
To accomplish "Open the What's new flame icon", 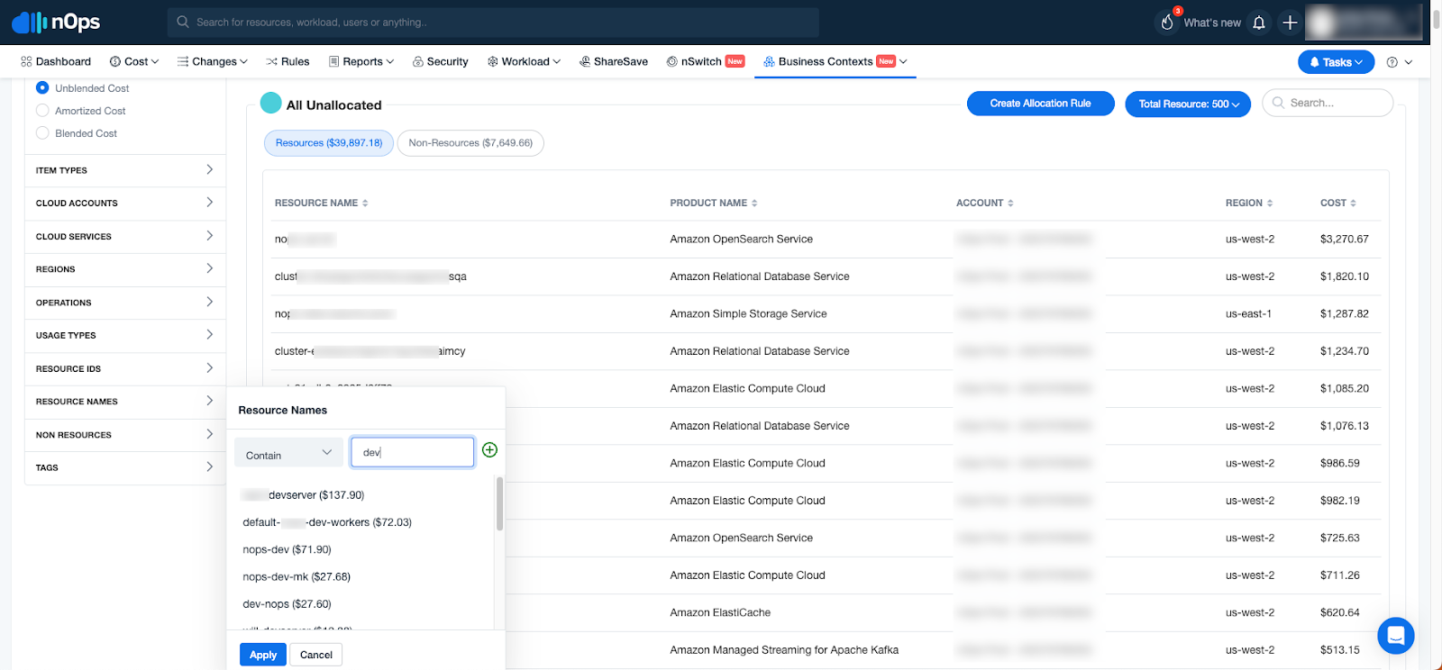I will tap(1167, 22).
